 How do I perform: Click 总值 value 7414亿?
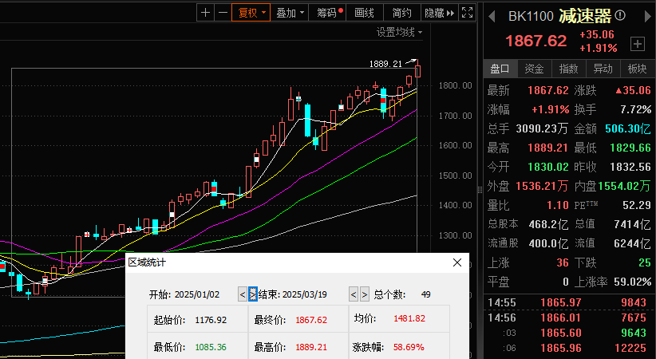pyautogui.click(x=633, y=224)
